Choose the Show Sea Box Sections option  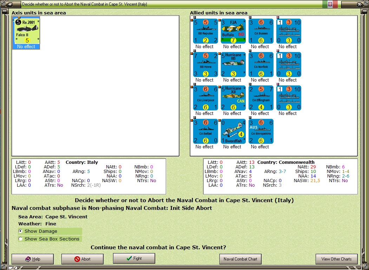[50, 239]
